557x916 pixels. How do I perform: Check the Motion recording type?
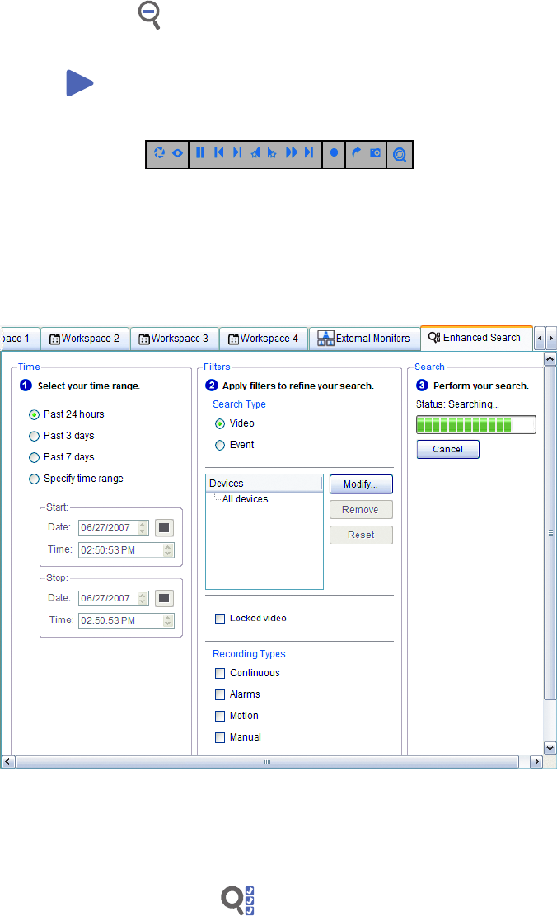pos(220,717)
